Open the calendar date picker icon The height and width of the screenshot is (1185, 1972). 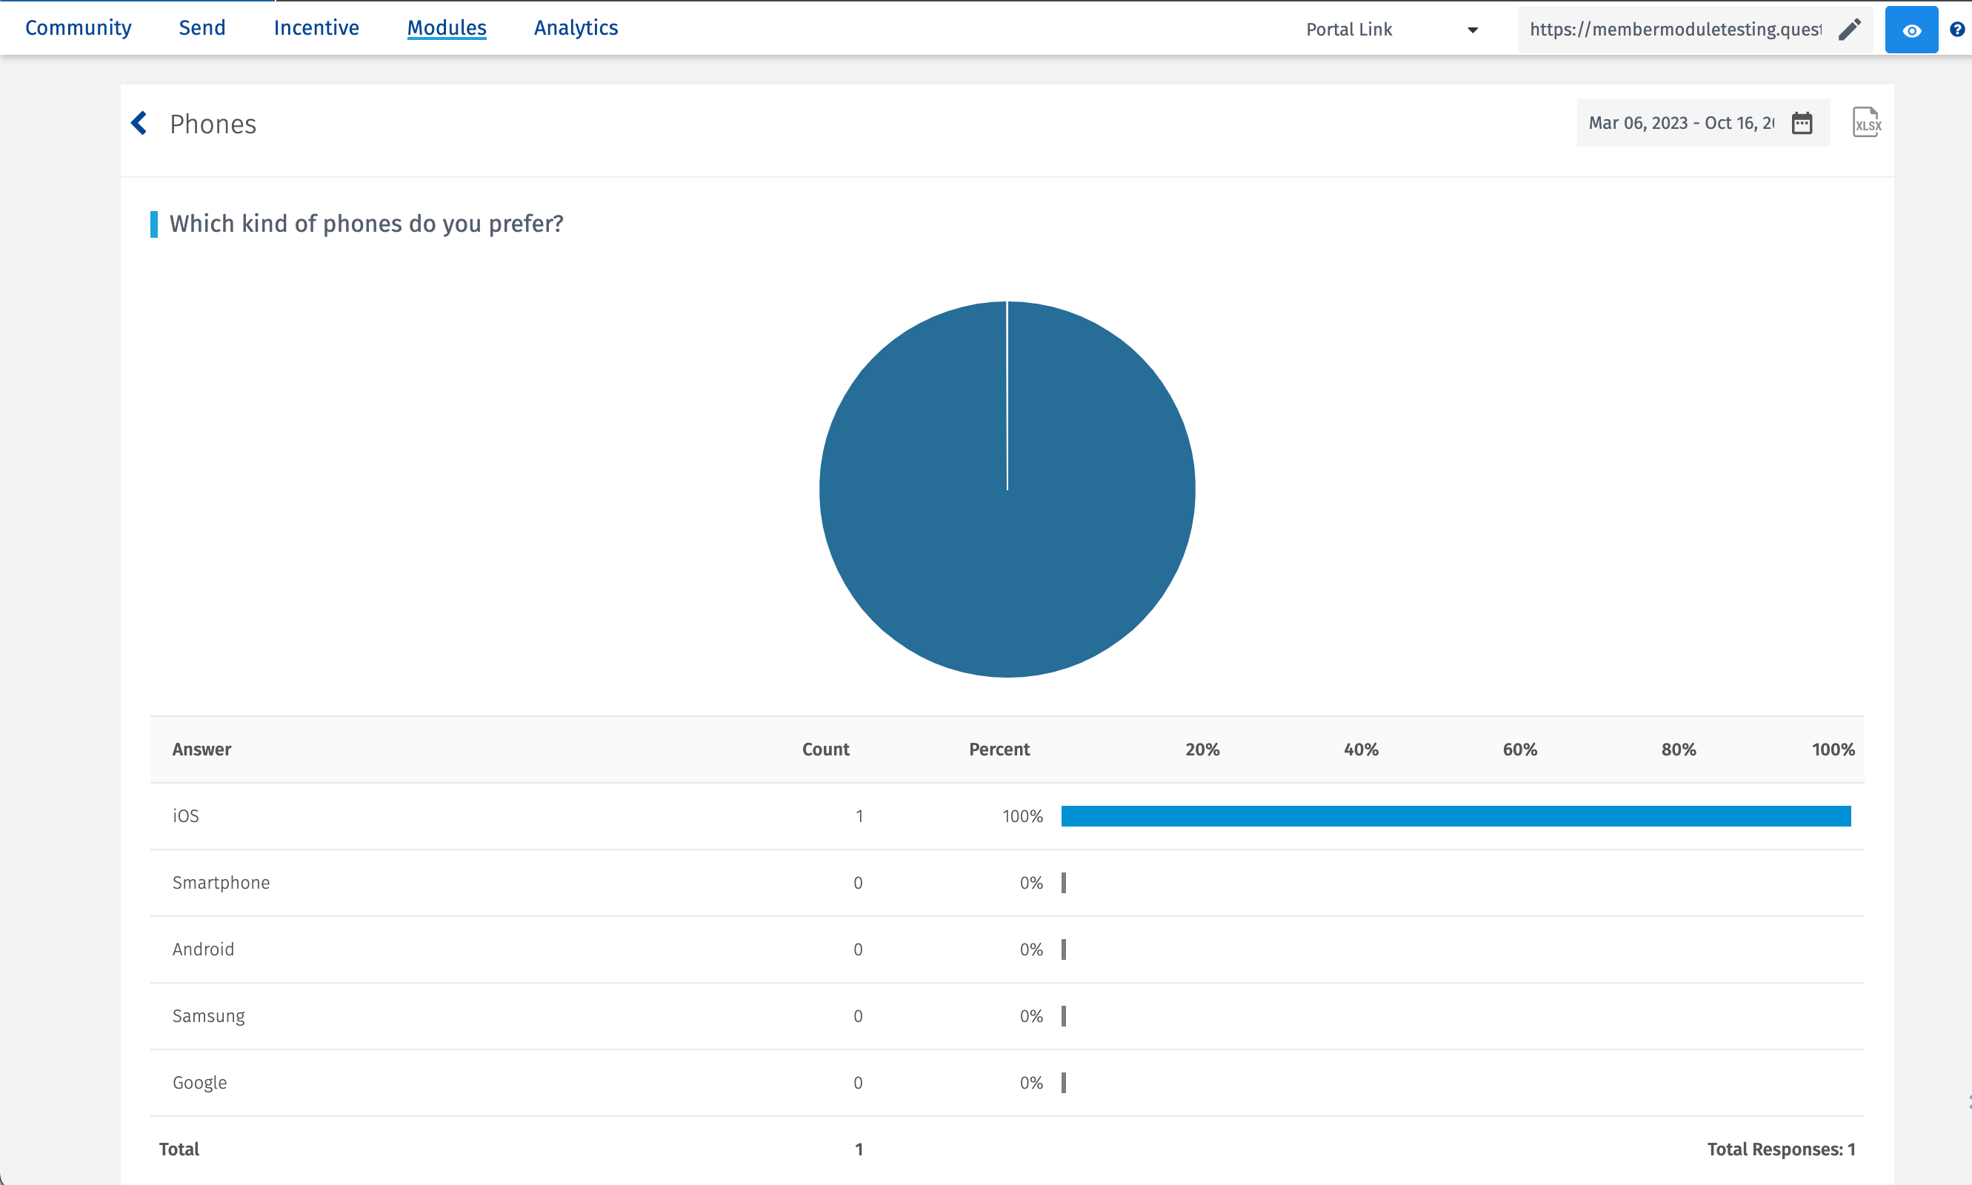(1802, 123)
